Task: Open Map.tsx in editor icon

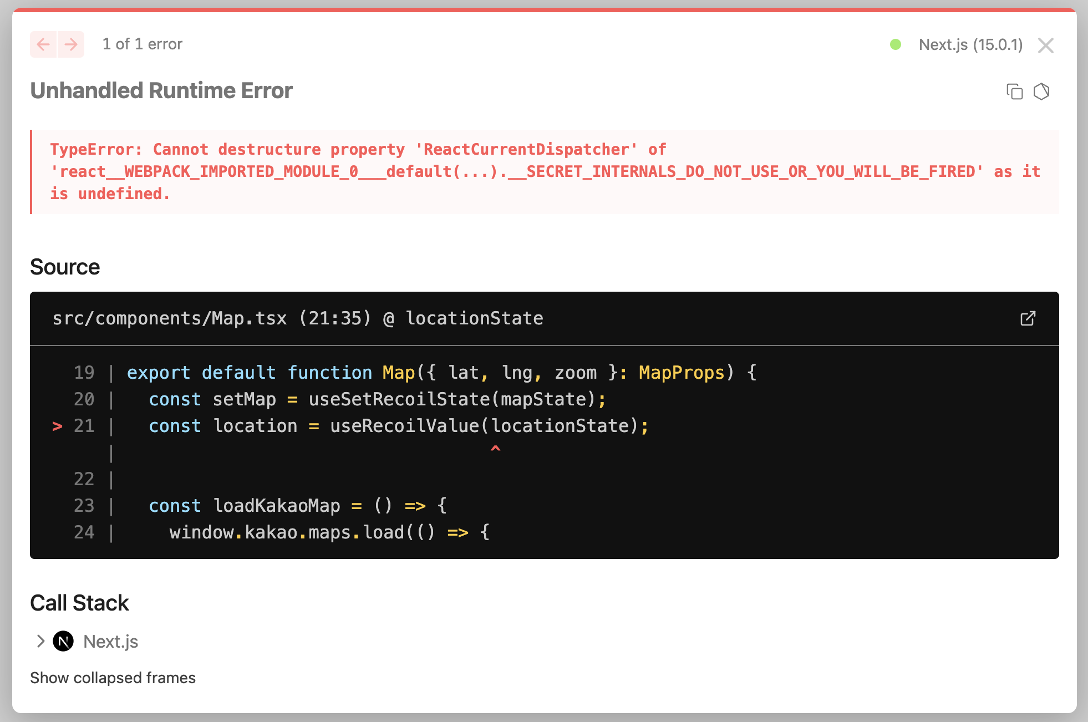Action: coord(1028,318)
